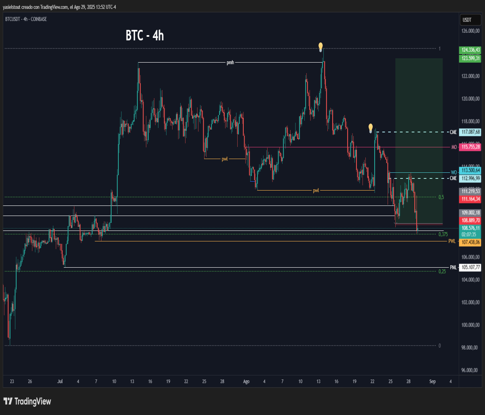Click the lightbulb idea icon near August 22

(371, 128)
